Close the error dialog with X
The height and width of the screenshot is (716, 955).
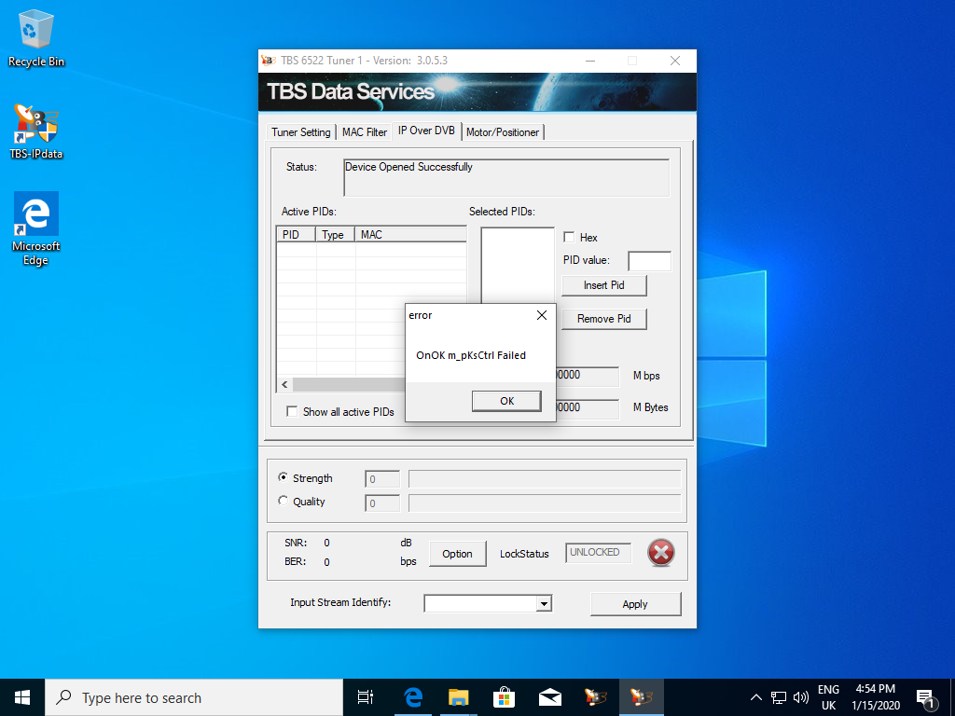tap(542, 315)
